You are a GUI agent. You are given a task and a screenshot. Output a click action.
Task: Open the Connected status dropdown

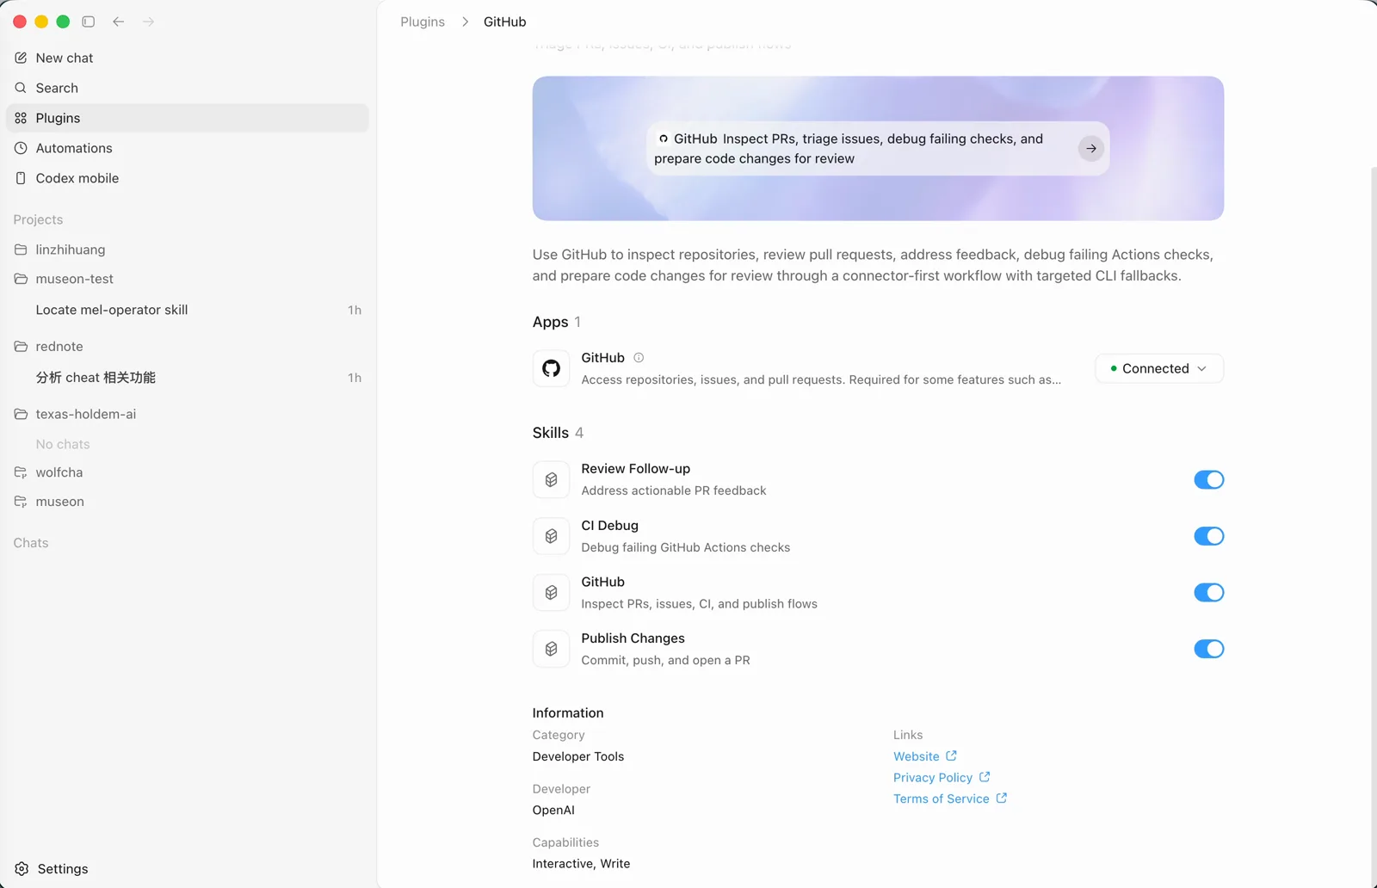[1159, 368]
